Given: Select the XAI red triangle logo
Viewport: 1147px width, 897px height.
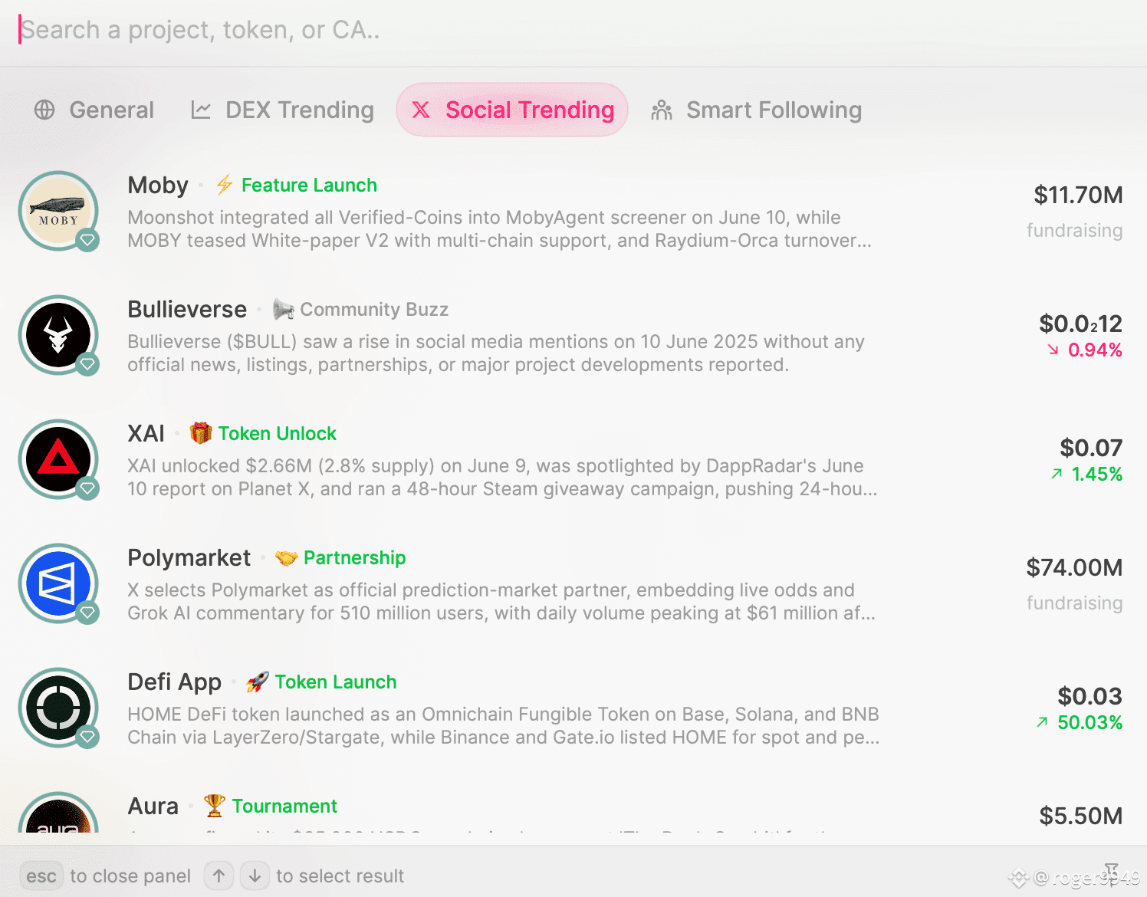Looking at the screenshot, I should (58, 458).
